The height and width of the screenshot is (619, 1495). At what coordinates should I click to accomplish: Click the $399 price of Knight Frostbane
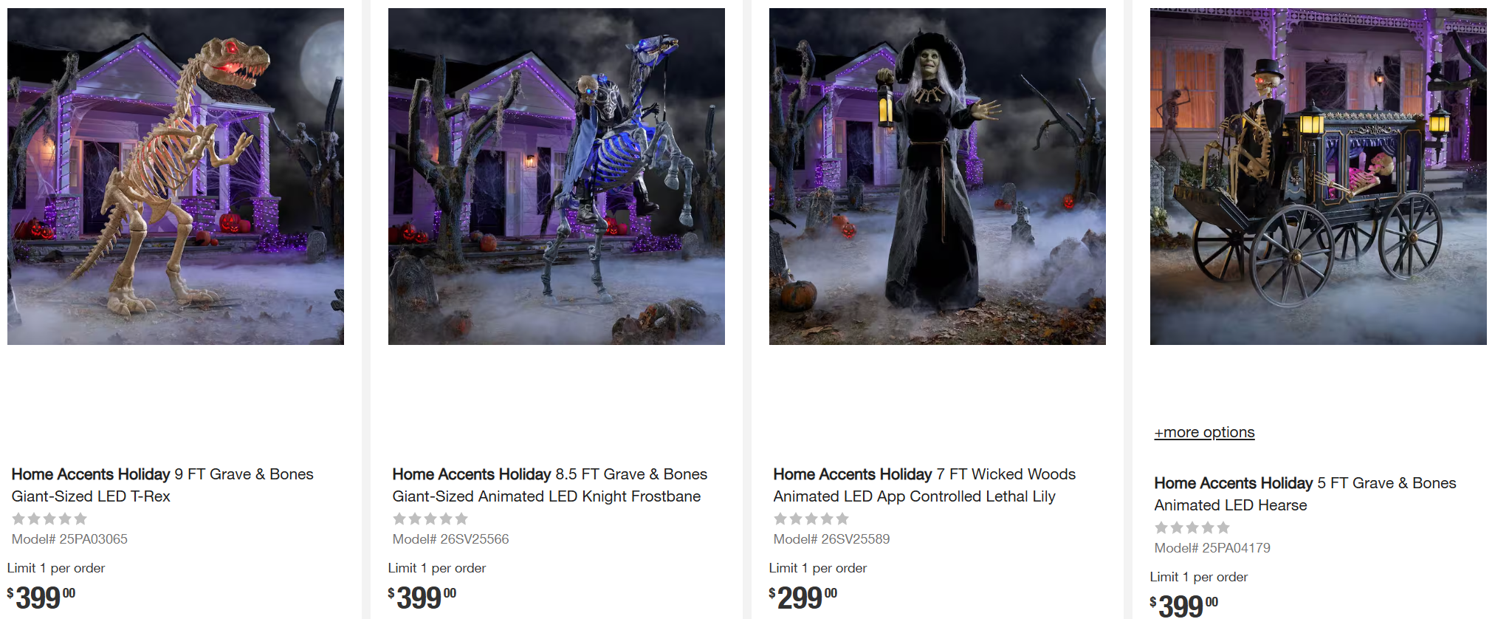(422, 598)
